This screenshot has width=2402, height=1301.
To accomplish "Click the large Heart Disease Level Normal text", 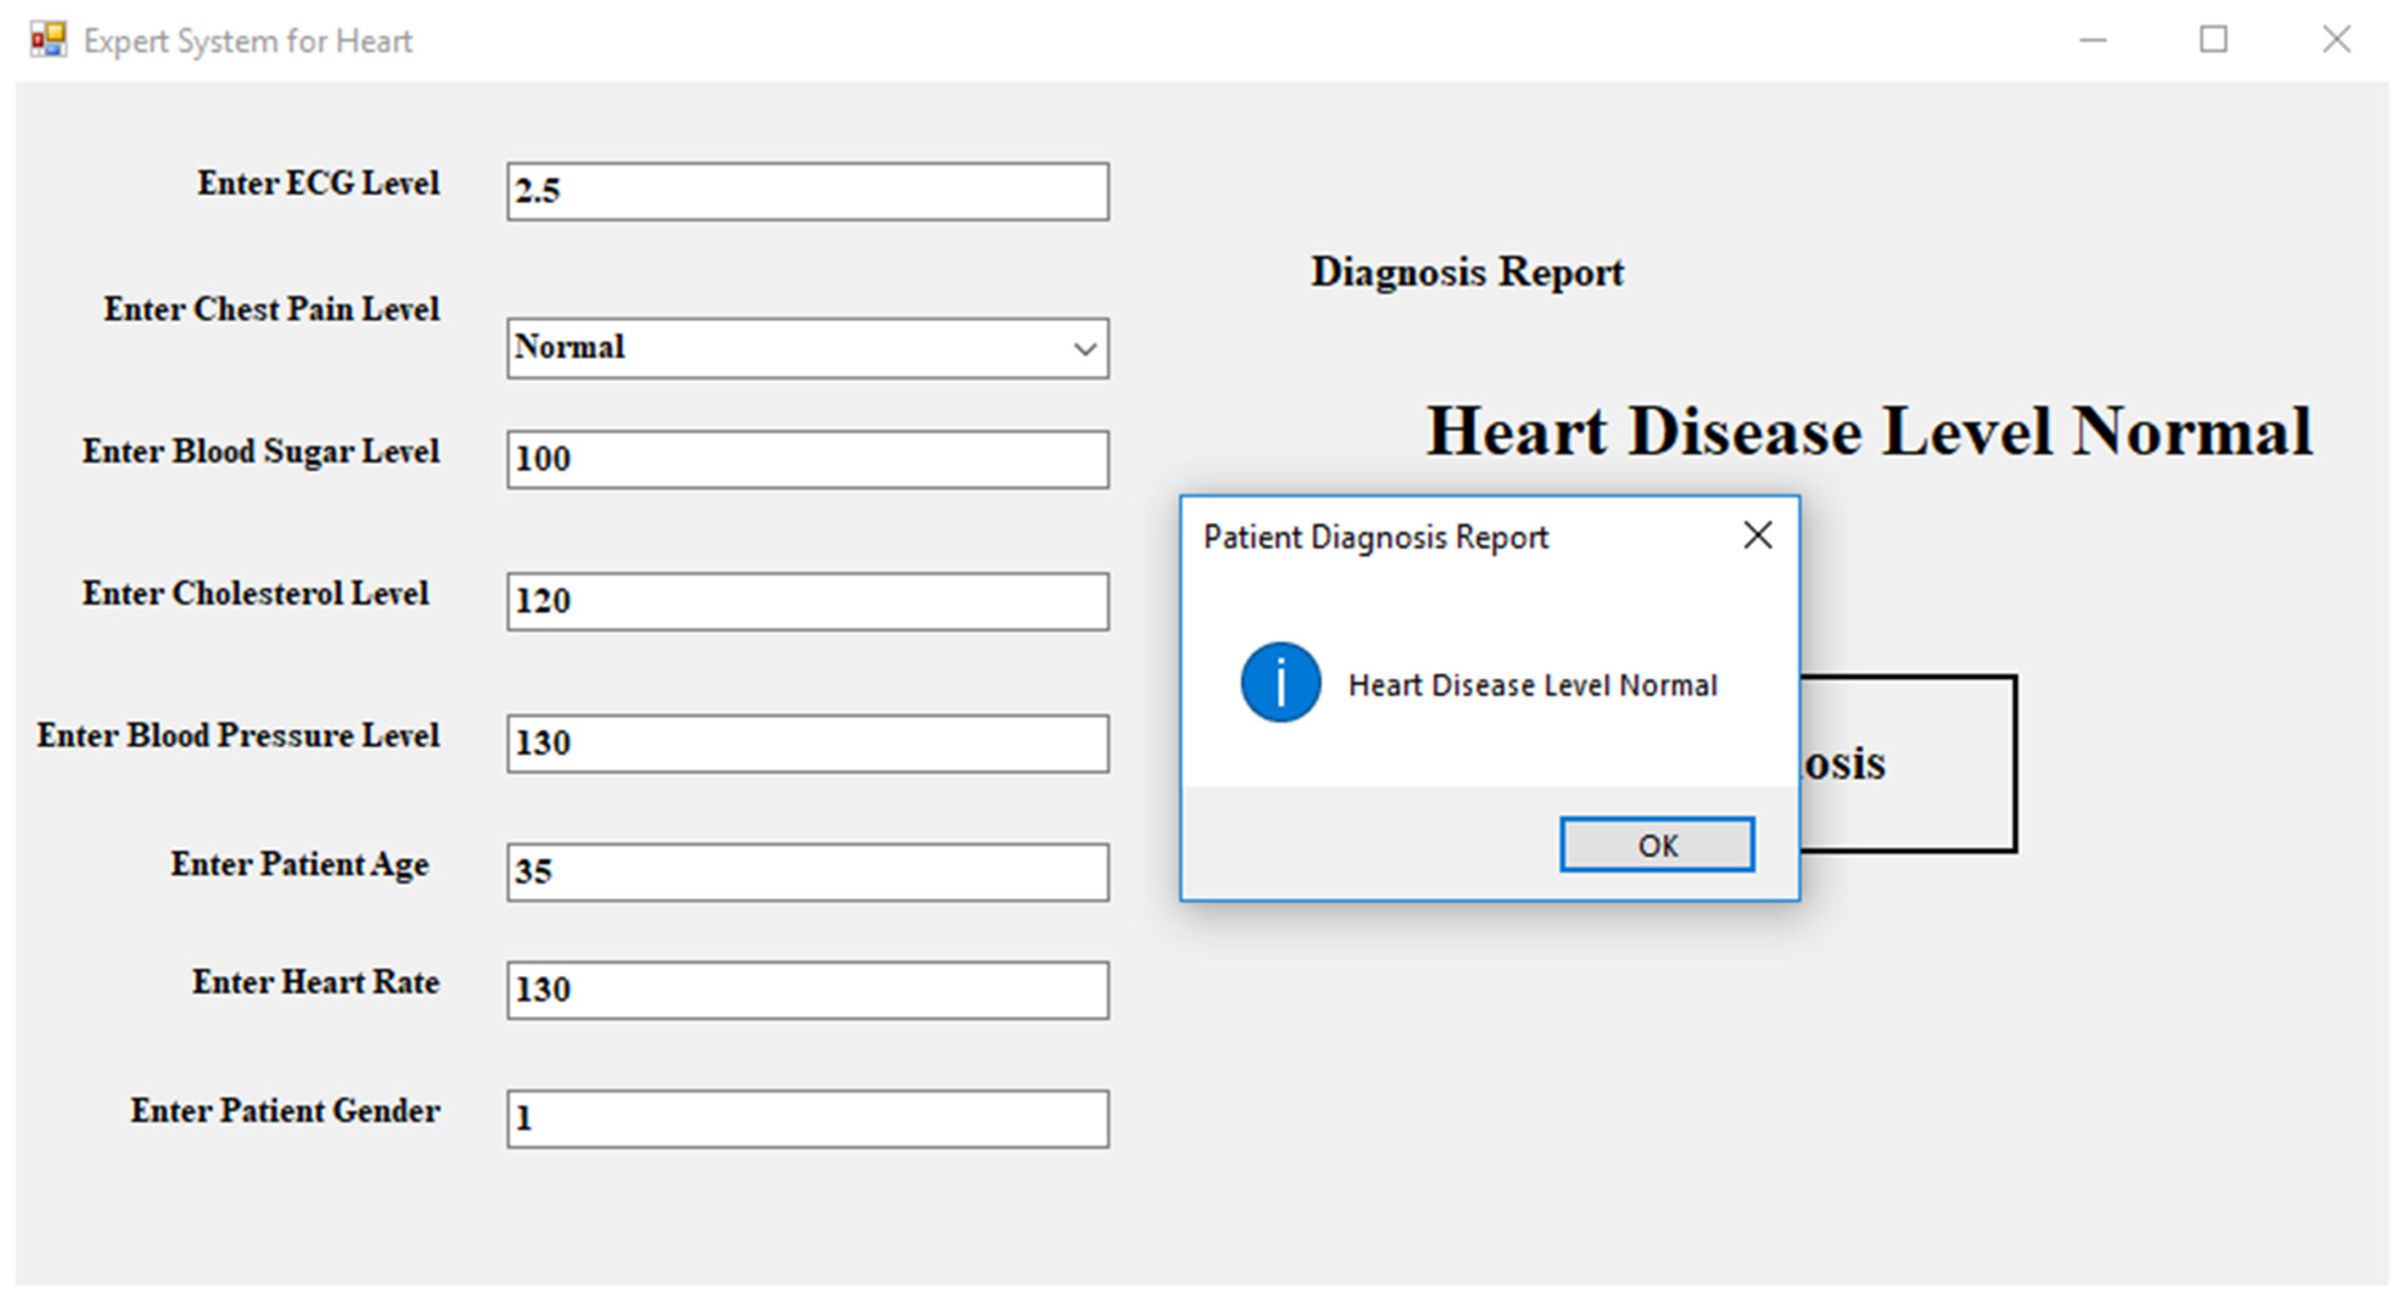I will (1869, 433).
